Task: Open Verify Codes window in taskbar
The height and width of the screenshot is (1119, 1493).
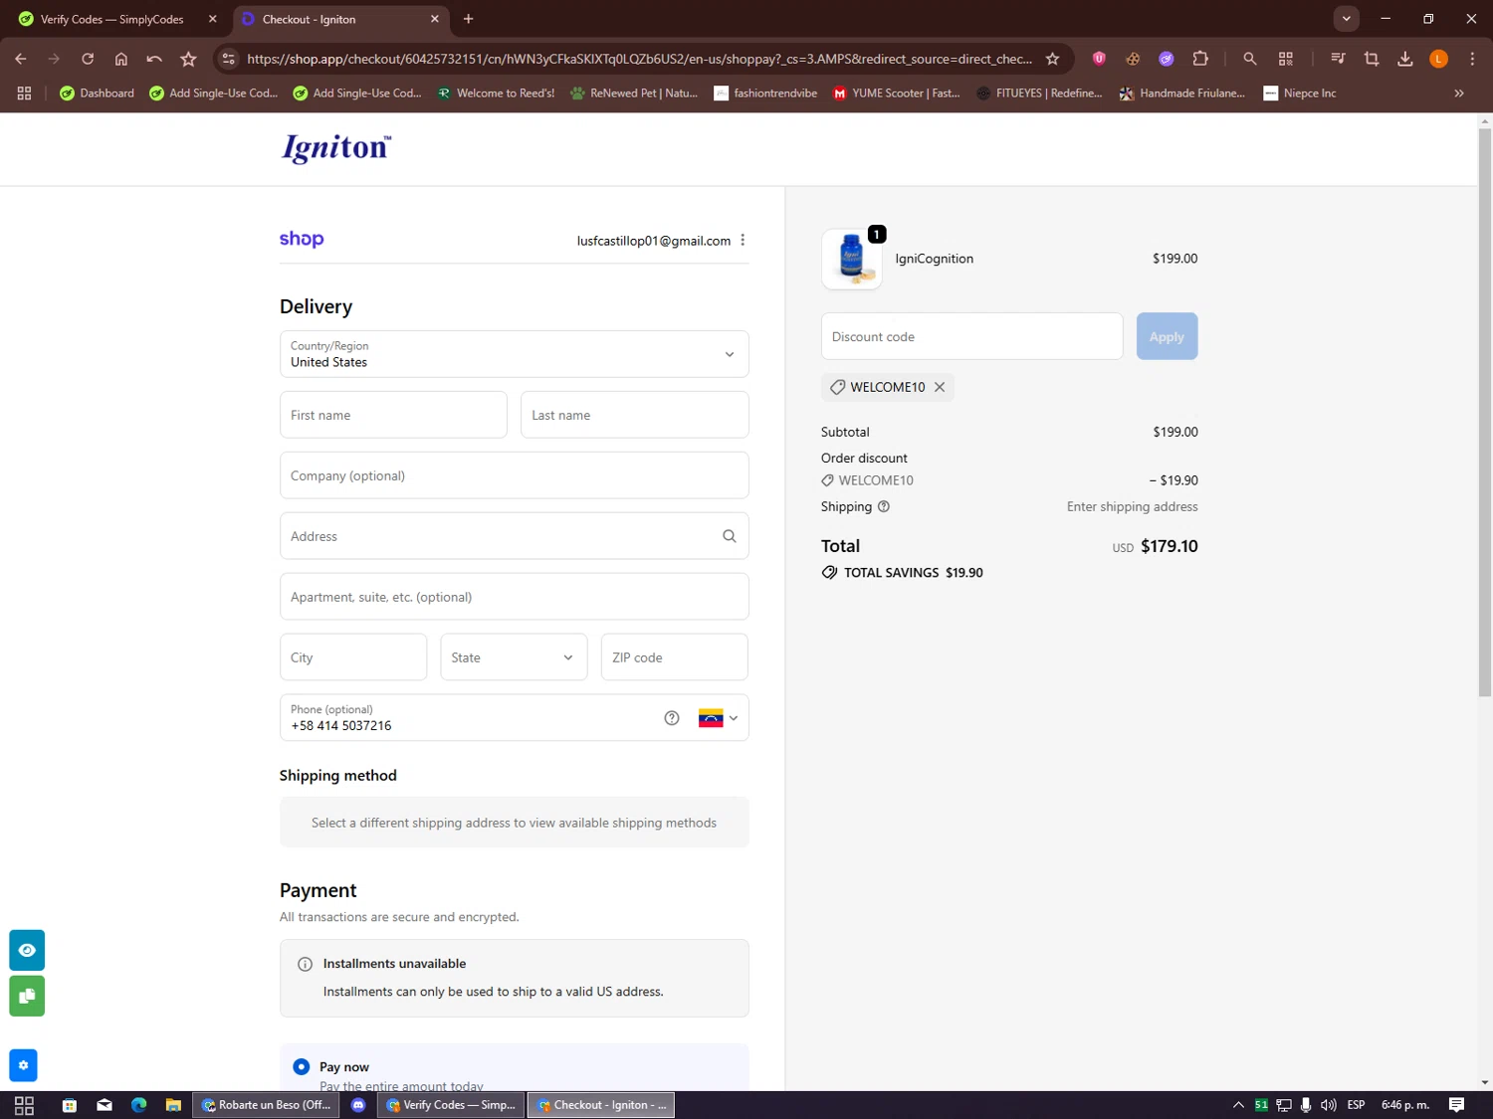Action: [452, 1105]
